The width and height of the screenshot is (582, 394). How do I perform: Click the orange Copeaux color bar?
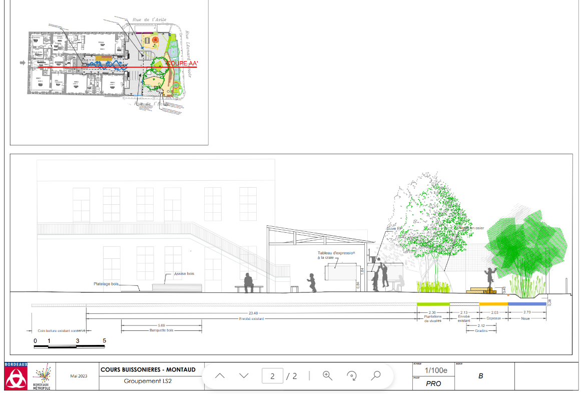pyautogui.click(x=493, y=304)
